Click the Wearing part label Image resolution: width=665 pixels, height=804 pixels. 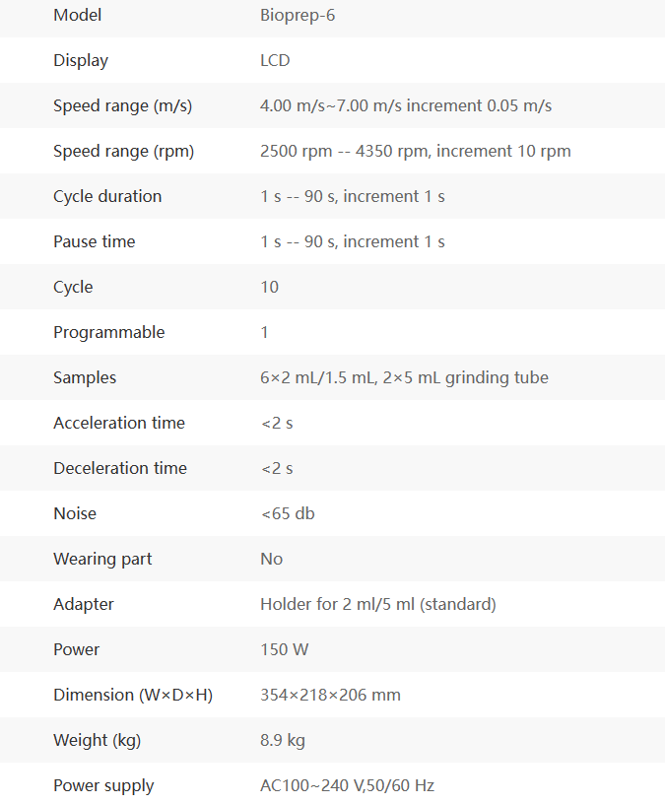tap(102, 559)
